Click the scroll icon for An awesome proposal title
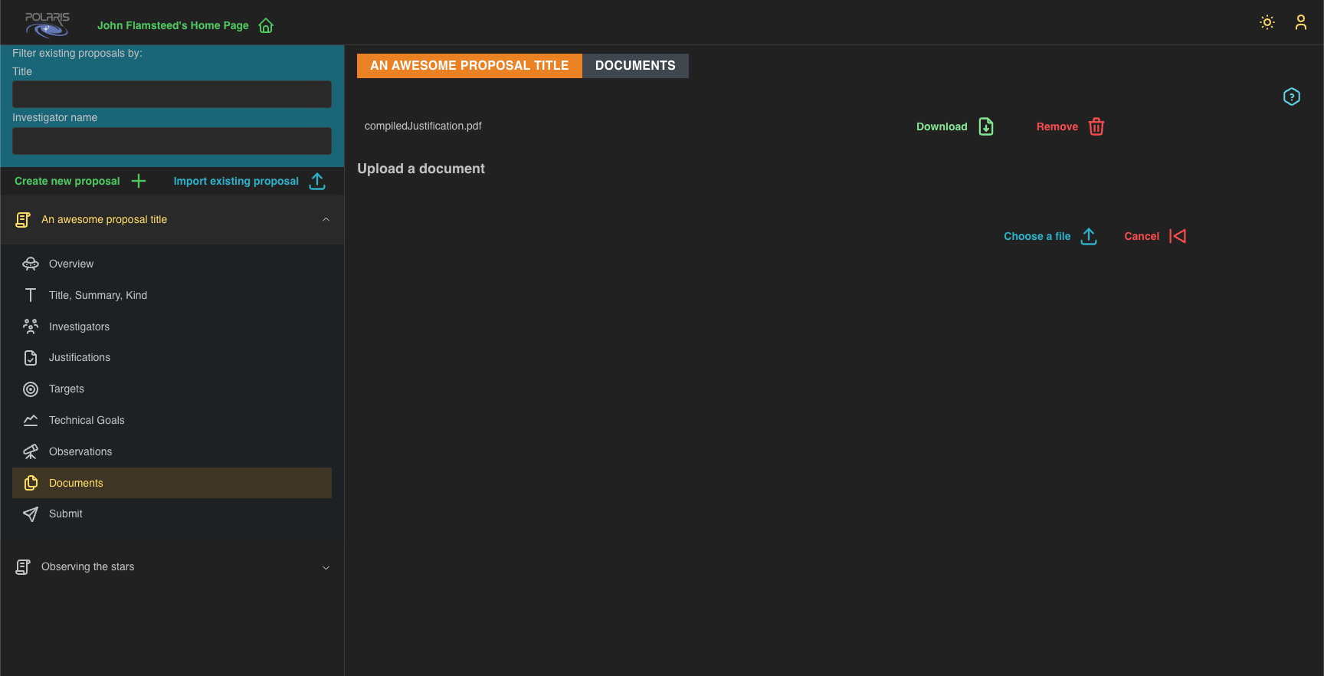This screenshot has width=1324, height=676. click(x=23, y=220)
